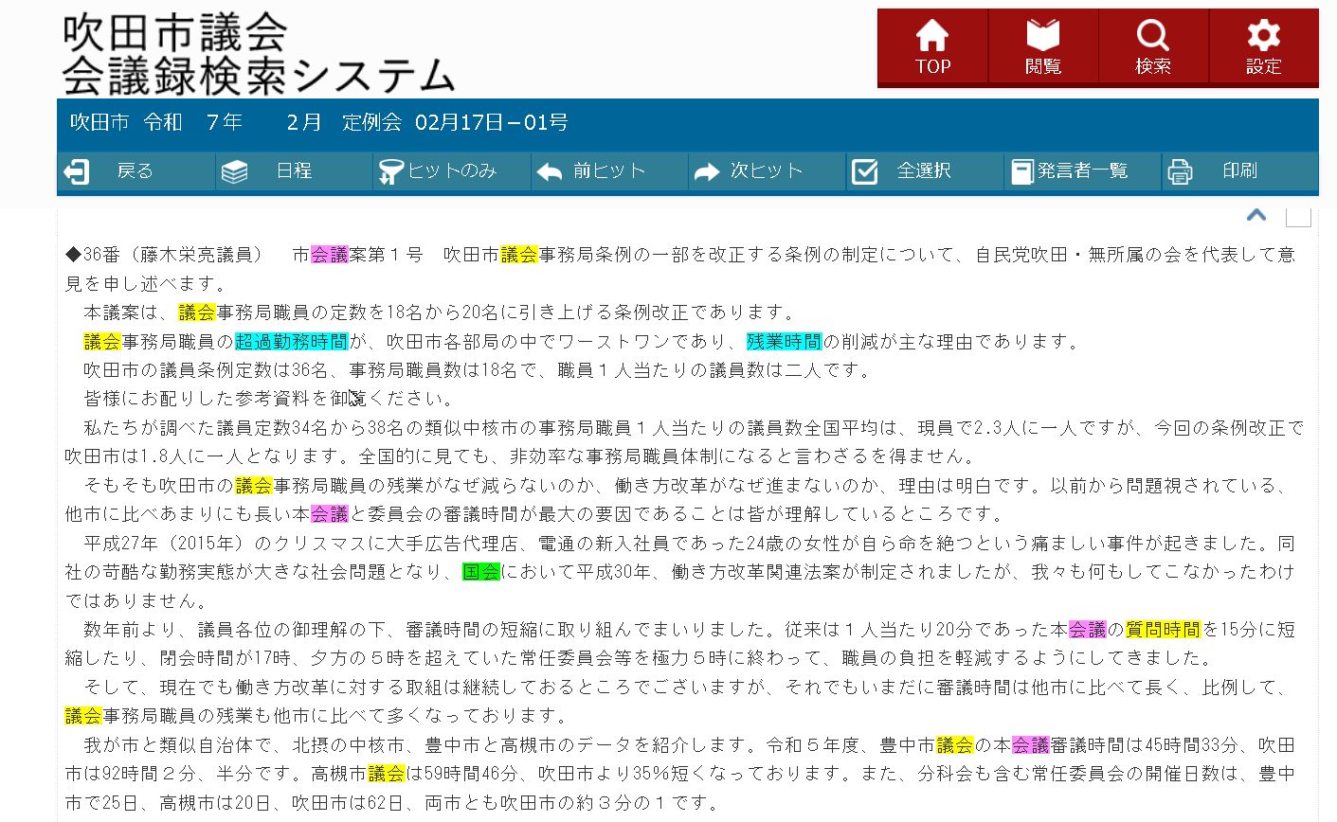Open the 検索 magnifier icon
Screen dimensions: 1337x822
coord(1153,47)
